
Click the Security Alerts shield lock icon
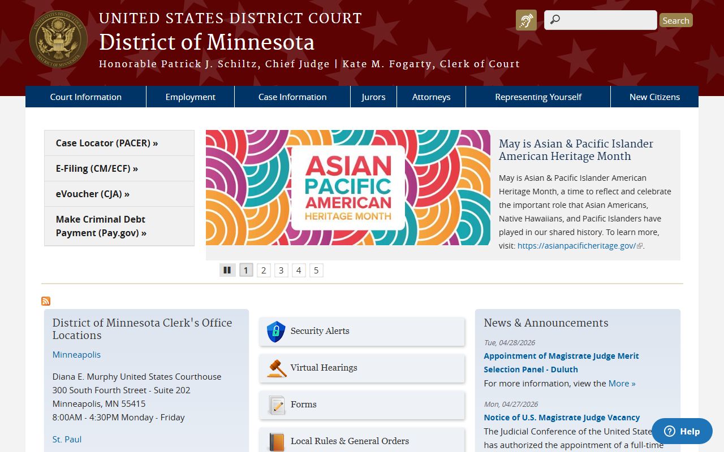(276, 332)
